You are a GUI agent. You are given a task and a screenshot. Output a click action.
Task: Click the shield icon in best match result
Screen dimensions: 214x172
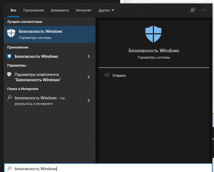click(x=11, y=33)
